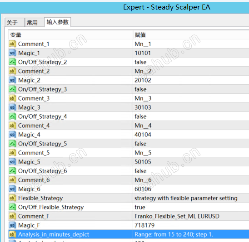Click the boolean icon beside On/Off_Strategy_4
Image resolution: width=249 pixels, height=242 pixels.
click(x=12, y=116)
